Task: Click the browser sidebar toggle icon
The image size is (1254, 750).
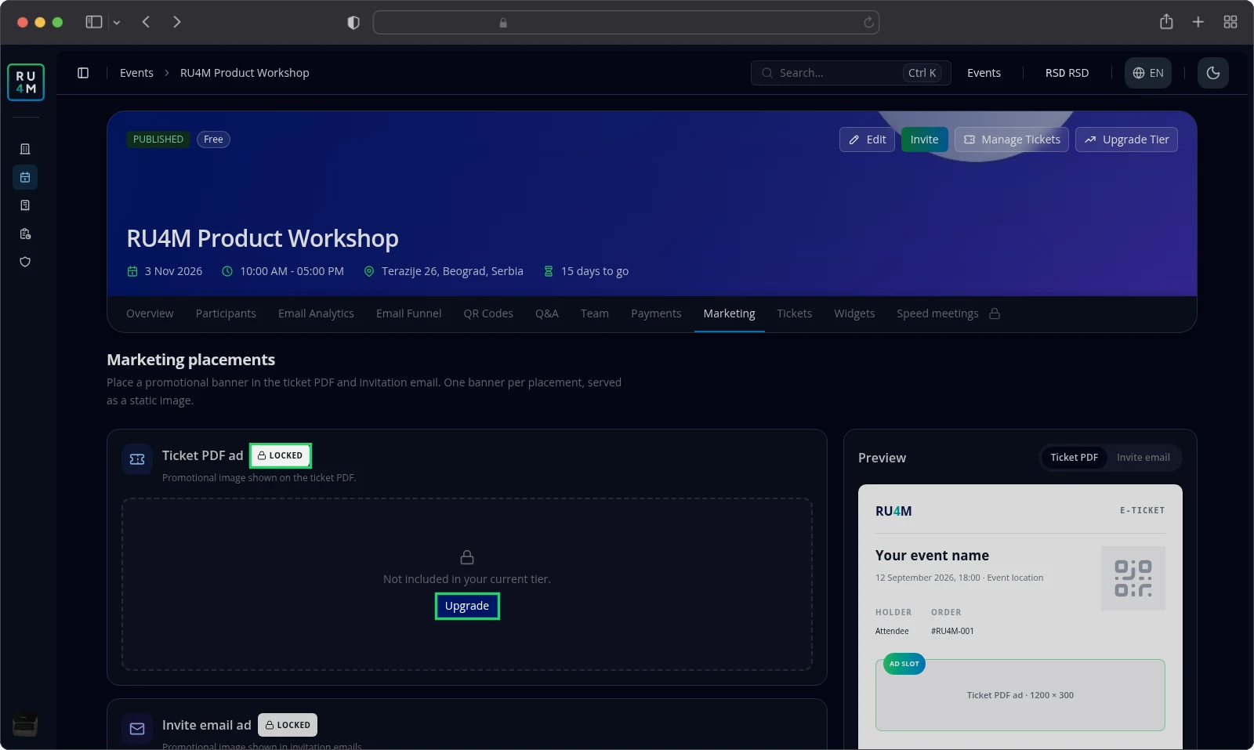Action: [x=94, y=22]
